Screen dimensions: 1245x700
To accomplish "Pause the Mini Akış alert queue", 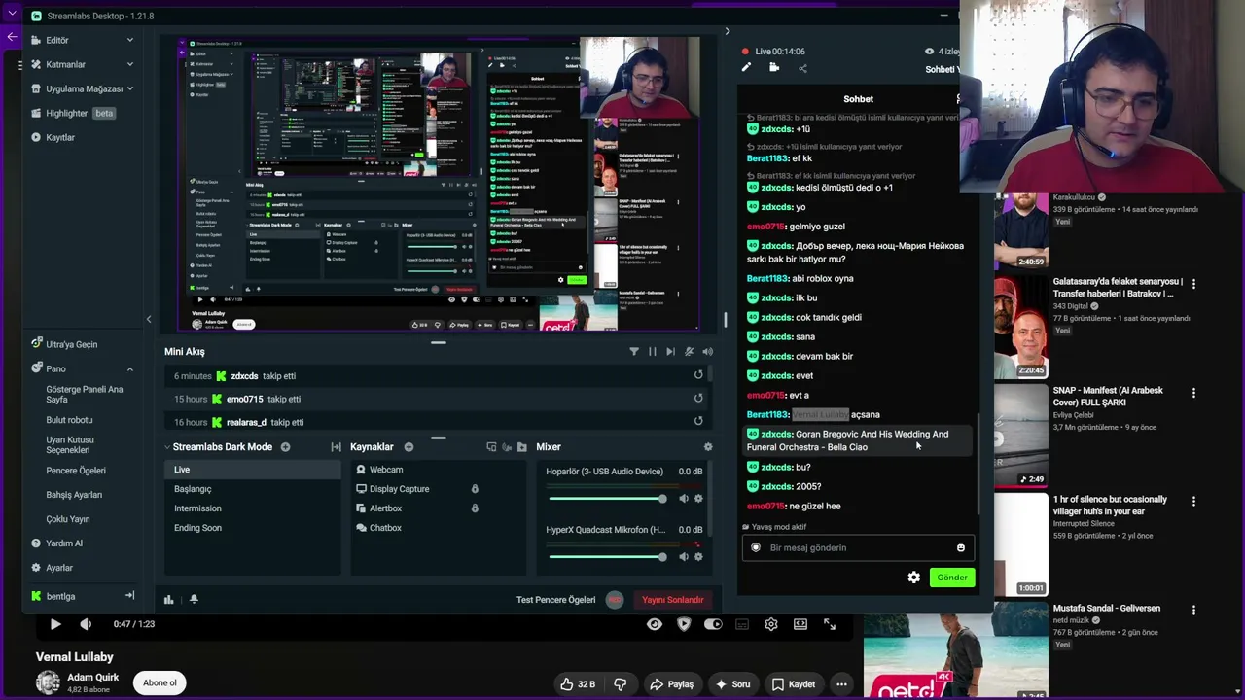I will pos(653,352).
